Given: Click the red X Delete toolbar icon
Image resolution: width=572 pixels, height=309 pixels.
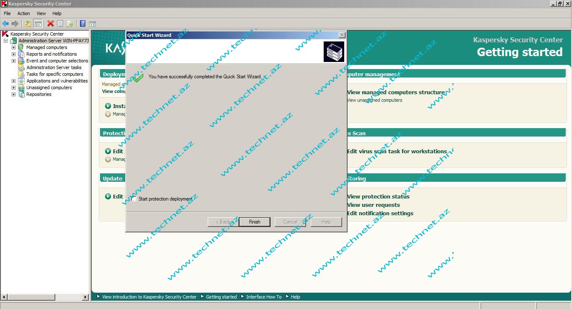Looking at the screenshot, I should [x=51, y=24].
